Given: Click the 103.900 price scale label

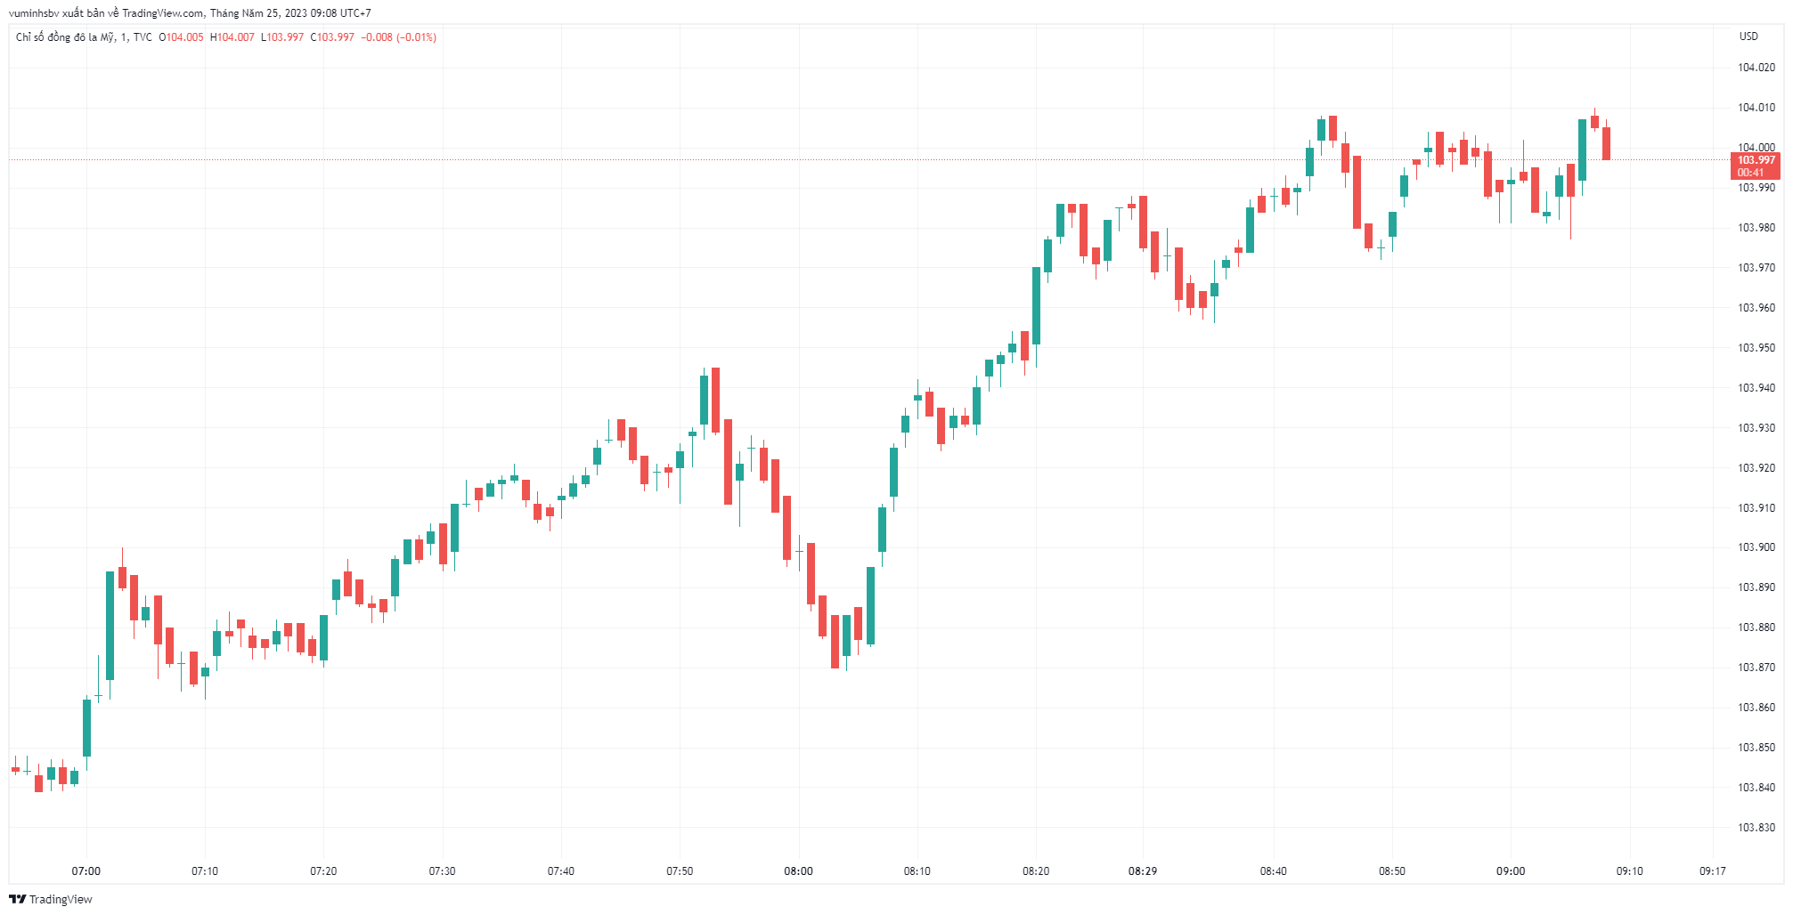Looking at the screenshot, I should [x=1756, y=547].
